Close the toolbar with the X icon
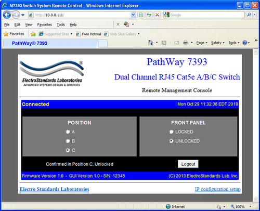Screen dimensions: 260x211 [118, 24]
